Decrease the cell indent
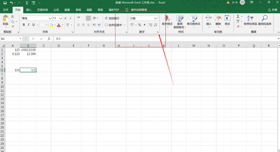The width and height of the screenshot is (280, 152). pos(94,25)
